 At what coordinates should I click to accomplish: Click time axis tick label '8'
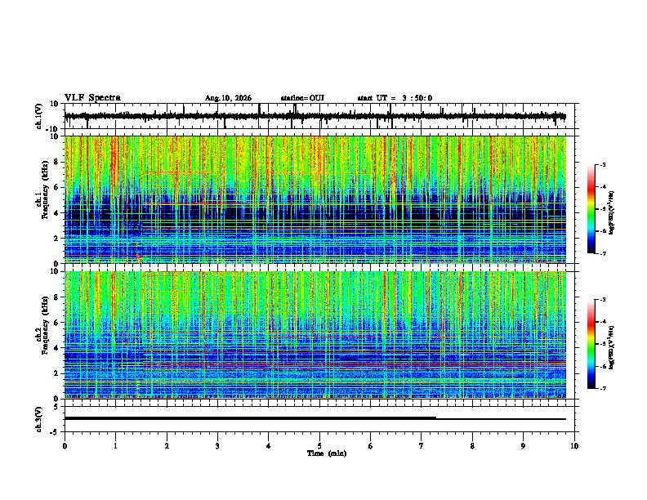point(472,446)
